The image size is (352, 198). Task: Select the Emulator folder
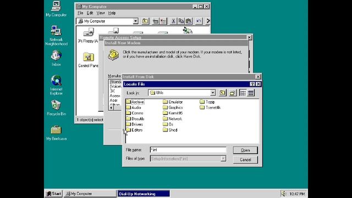[173, 102]
